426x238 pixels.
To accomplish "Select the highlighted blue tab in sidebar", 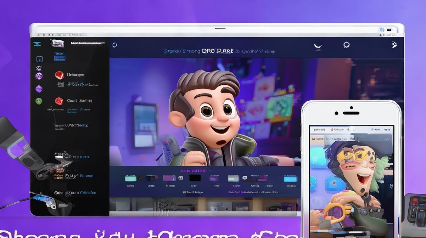I will [x=60, y=56].
